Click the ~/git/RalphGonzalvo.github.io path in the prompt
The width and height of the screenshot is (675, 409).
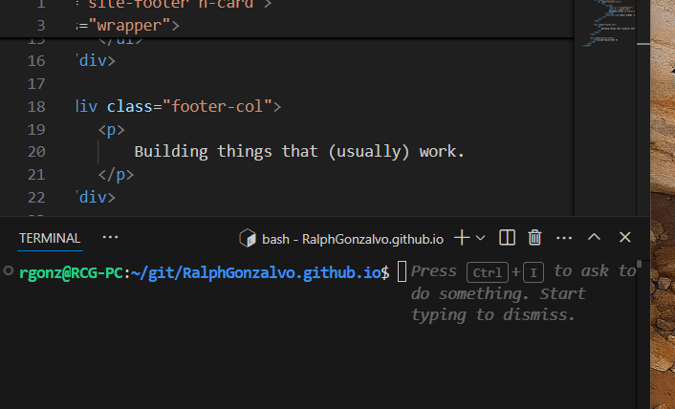(x=255, y=272)
